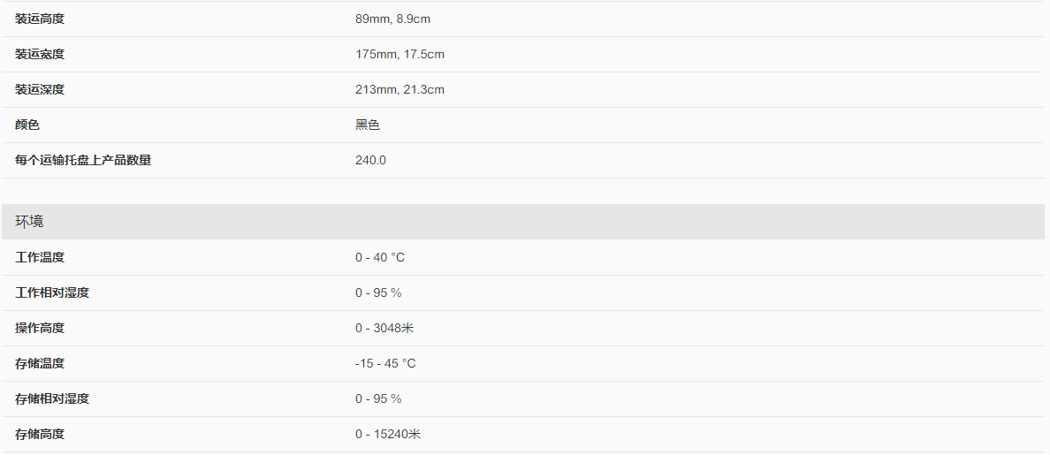
Task: Click the 存储相对湿度 label
Action: pos(52,398)
